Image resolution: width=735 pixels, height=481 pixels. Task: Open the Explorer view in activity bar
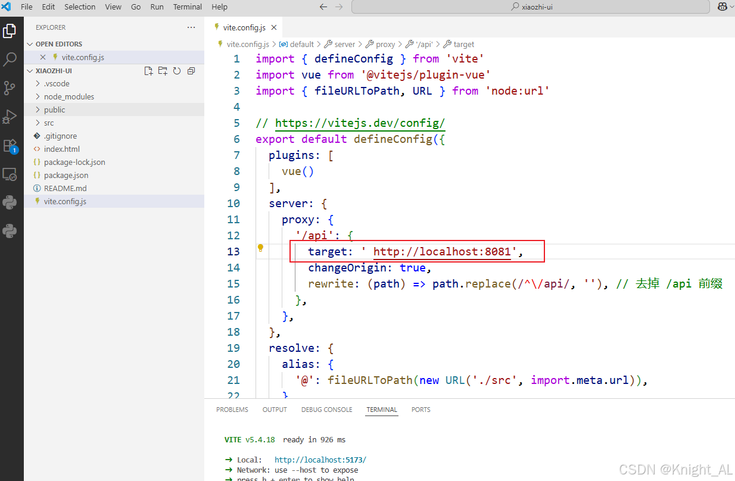pos(10,30)
